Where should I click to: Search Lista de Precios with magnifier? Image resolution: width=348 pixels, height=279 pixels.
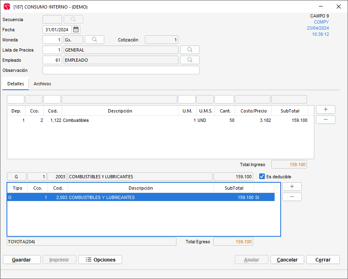tap(190, 50)
